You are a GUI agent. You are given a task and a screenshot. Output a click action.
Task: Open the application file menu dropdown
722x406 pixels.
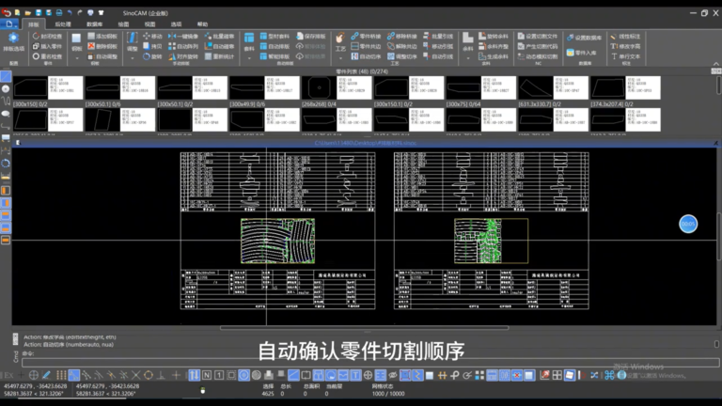[9, 23]
